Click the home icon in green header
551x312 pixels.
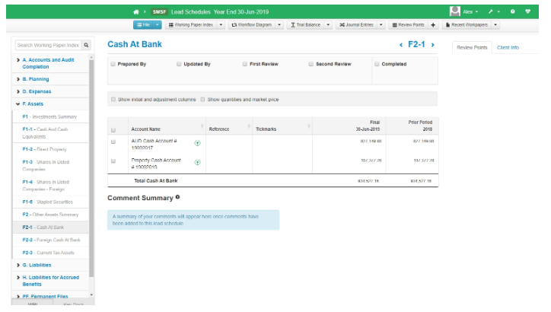click(x=137, y=12)
